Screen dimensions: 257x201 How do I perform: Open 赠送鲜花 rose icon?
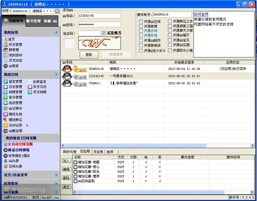click(x=6, y=120)
